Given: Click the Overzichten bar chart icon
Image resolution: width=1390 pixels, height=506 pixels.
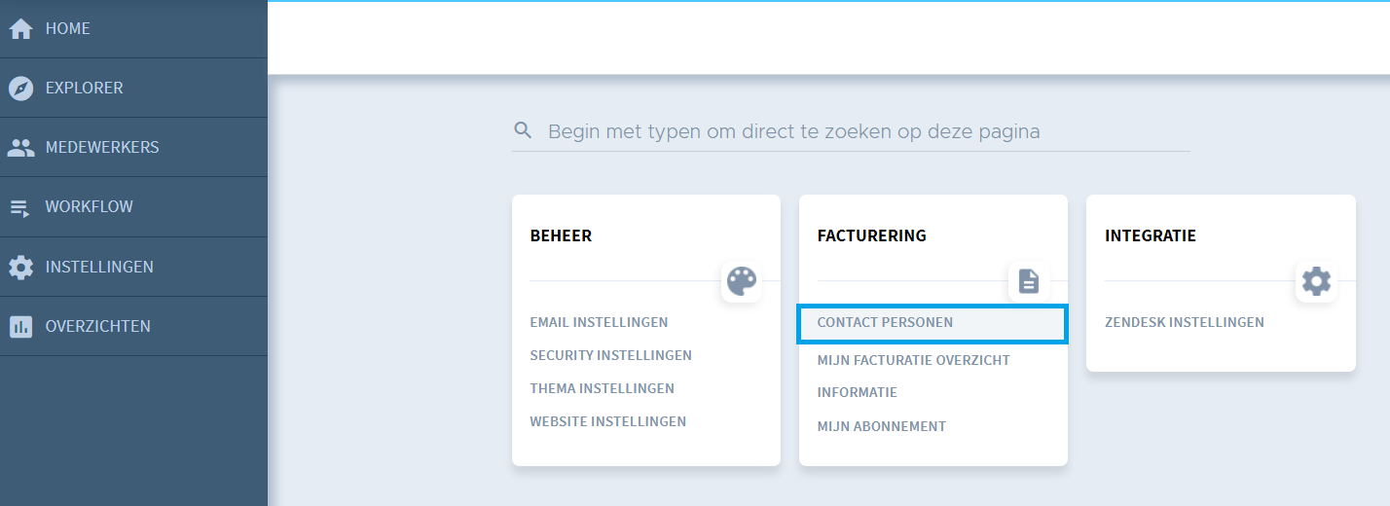Looking at the screenshot, I should click(x=20, y=326).
